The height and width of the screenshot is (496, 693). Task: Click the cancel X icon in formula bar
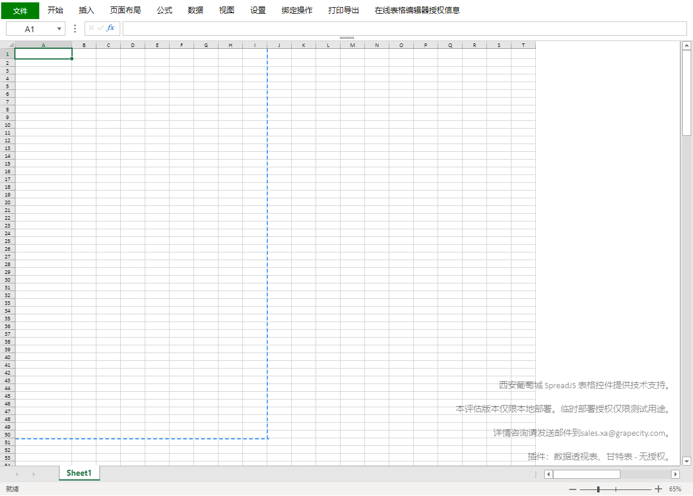tap(91, 28)
